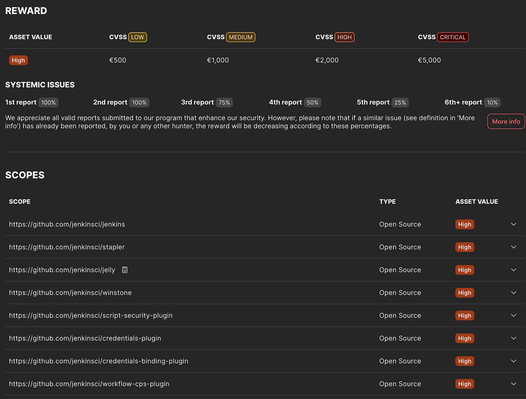Expand the jenkinsci/jelly scope row chevron
Viewport: 526px width, 399px height.
pyautogui.click(x=513, y=270)
